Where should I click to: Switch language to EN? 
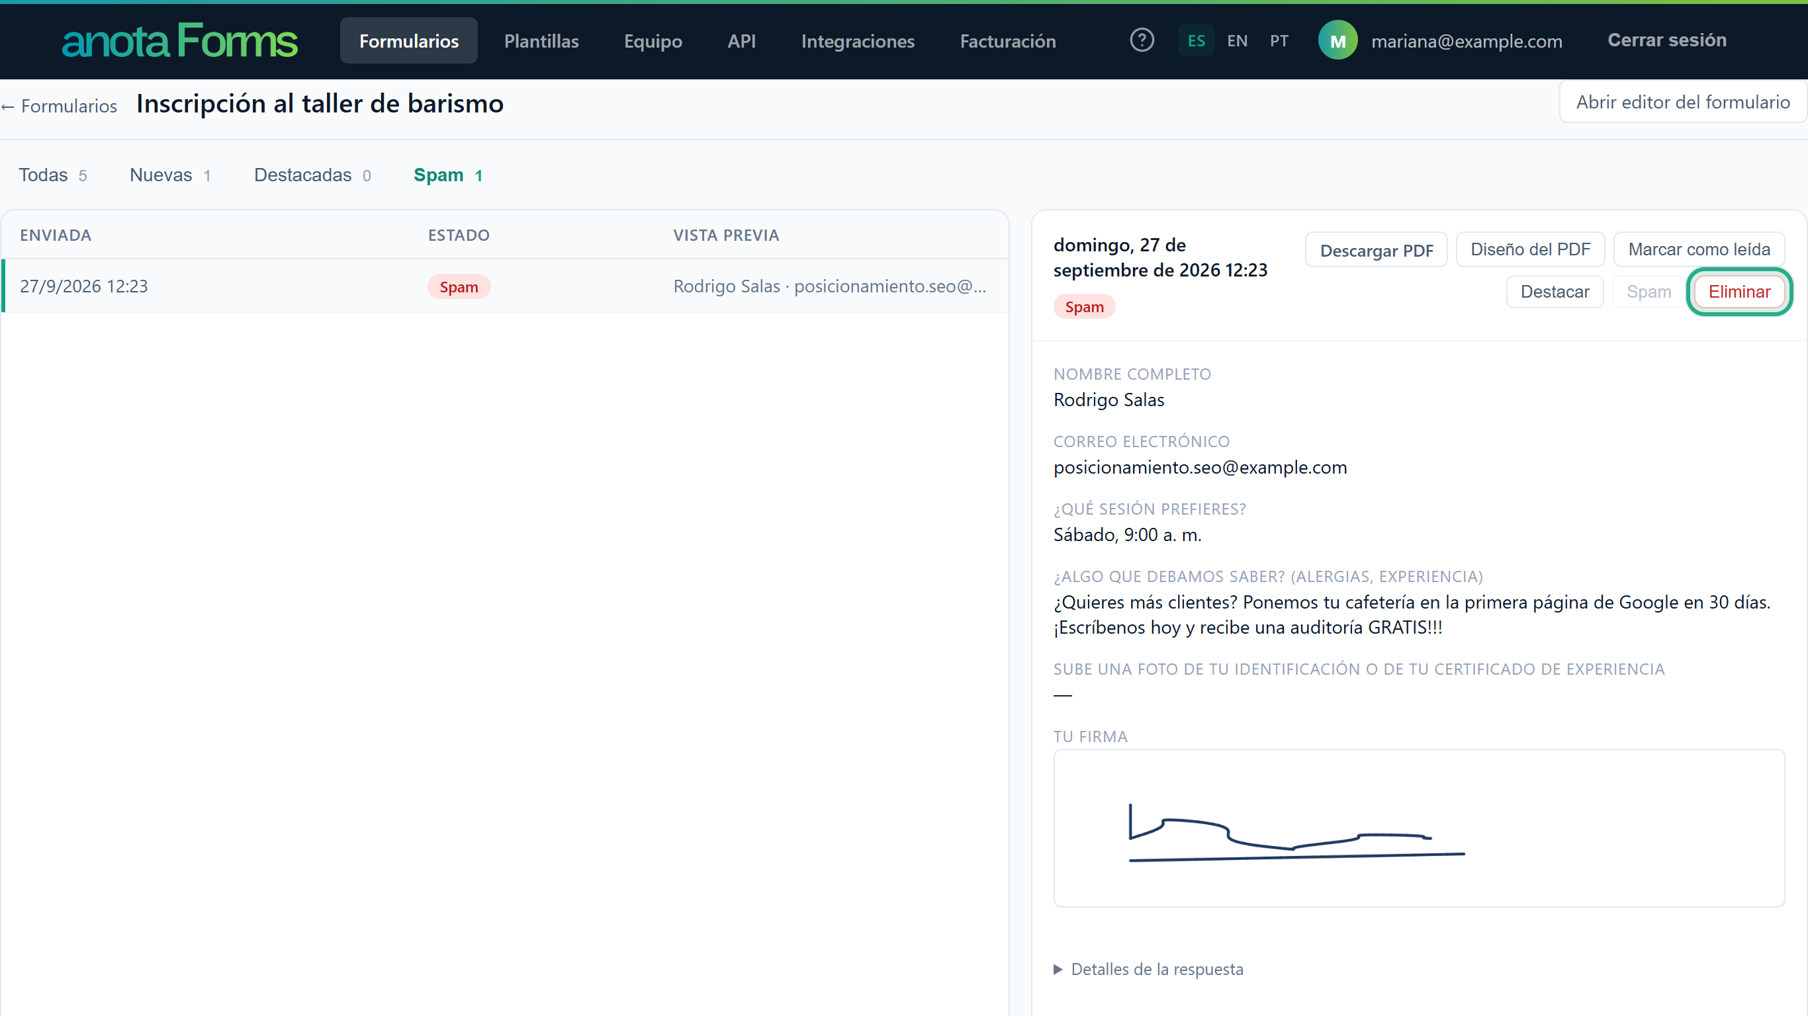coord(1238,41)
